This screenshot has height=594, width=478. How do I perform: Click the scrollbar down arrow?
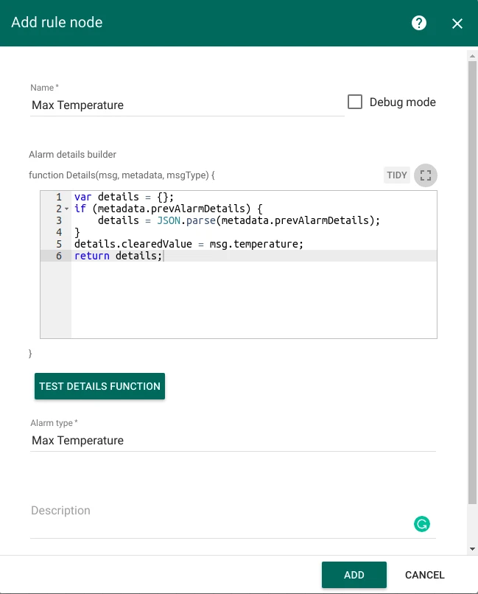(472, 548)
